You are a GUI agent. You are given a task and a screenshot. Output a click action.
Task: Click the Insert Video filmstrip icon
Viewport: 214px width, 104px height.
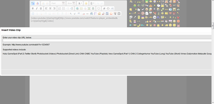pyautogui.click(x=93, y=8)
